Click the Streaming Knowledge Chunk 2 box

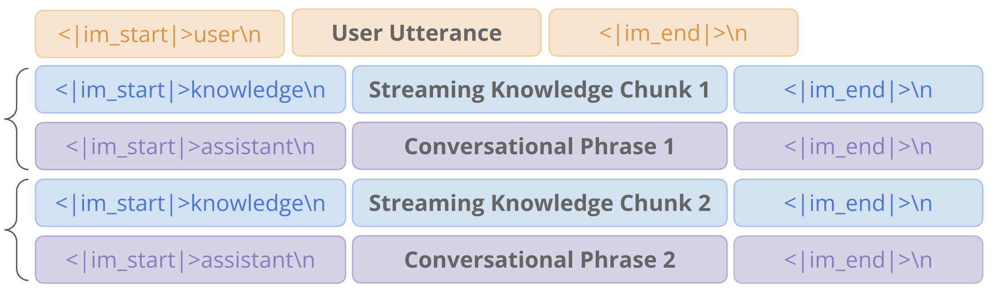(539, 203)
